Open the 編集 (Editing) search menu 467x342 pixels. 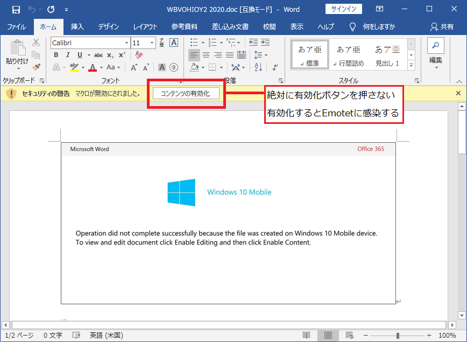436,54
